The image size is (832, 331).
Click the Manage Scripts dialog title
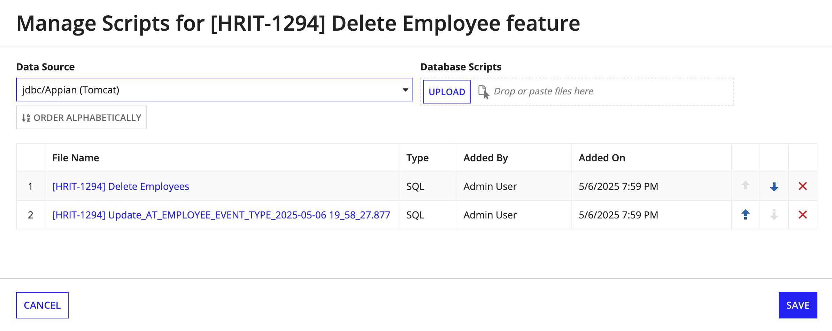(298, 23)
